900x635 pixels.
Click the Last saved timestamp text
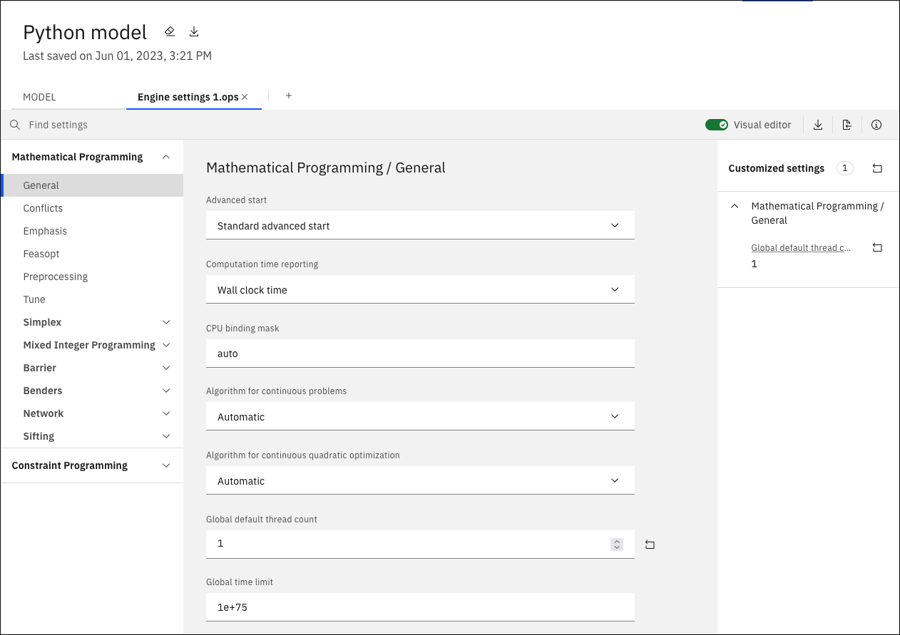tap(117, 56)
